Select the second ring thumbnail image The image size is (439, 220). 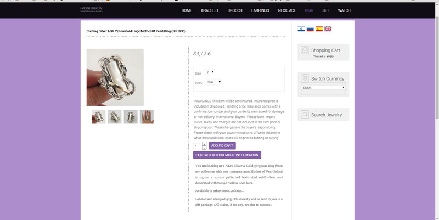115,116
